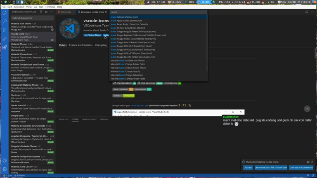
Task: Close the Extension: vscode-icons tab
Action: coord(106,12)
